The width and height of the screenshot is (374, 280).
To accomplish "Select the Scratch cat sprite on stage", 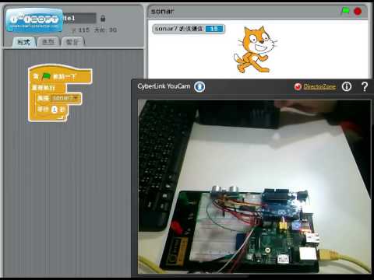I will [255, 49].
